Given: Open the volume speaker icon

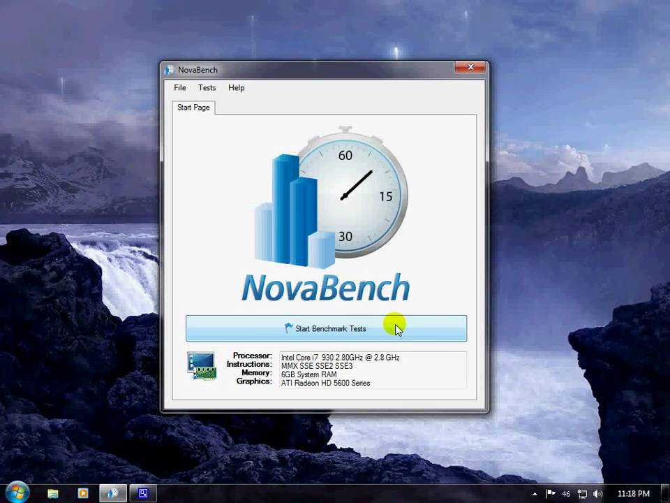Looking at the screenshot, I should (x=598, y=494).
